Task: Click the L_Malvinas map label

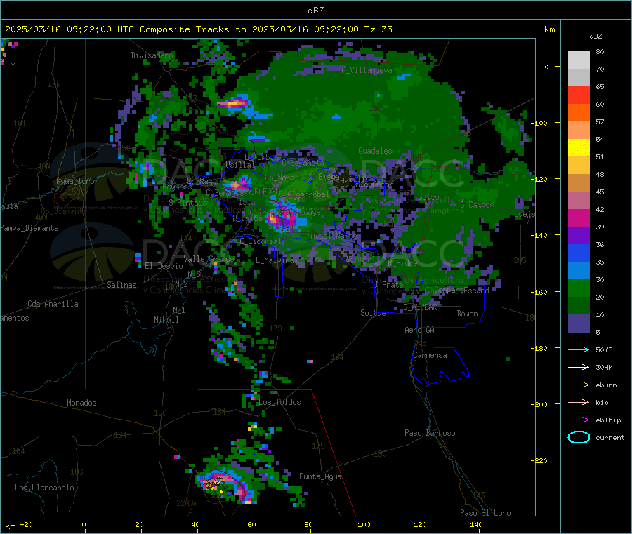Action: pos(277,260)
